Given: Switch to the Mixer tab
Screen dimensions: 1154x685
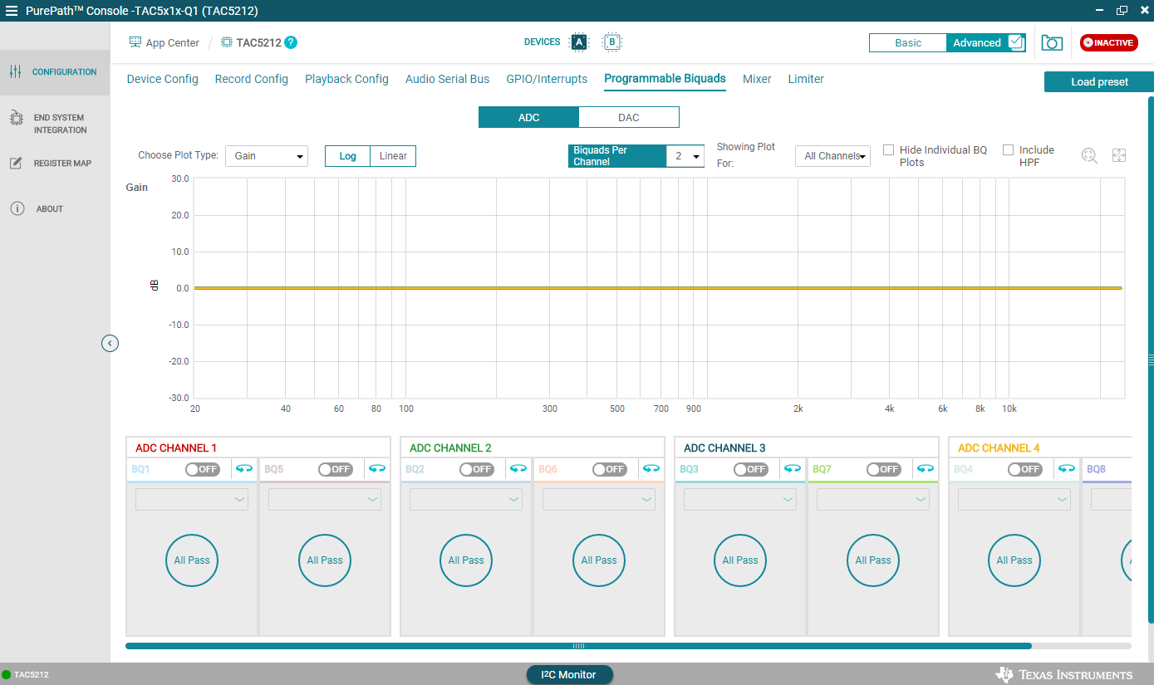Looking at the screenshot, I should point(757,79).
